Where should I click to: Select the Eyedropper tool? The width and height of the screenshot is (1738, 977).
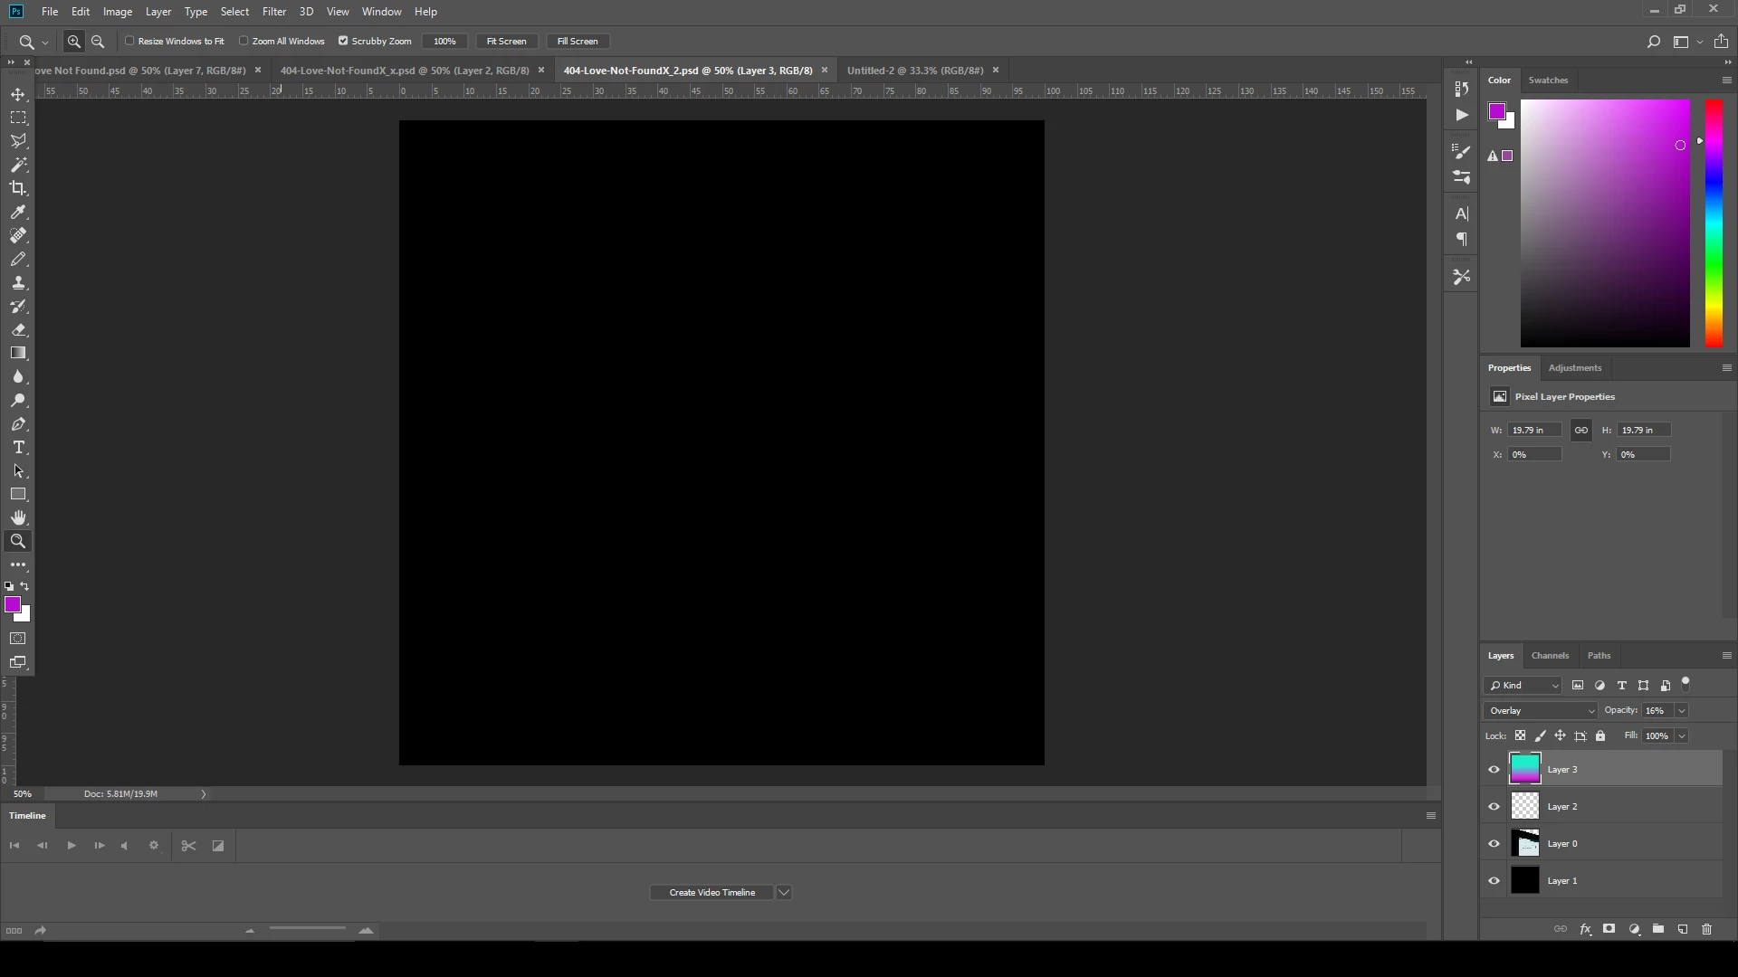pyautogui.click(x=18, y=212)
